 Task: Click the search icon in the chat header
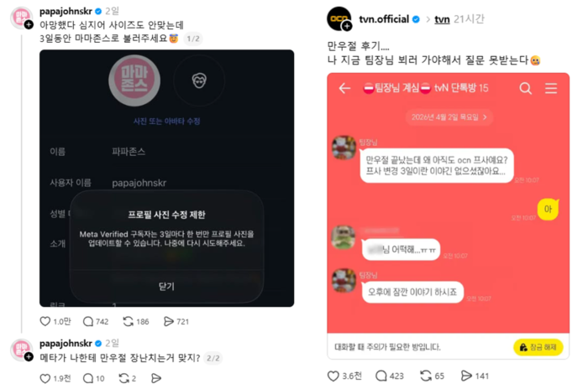point(525,88)
